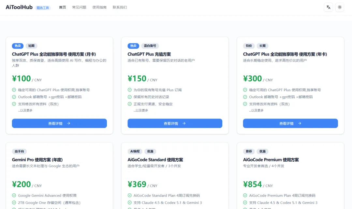This screenshot has height=209, width=352.
Task: Click the 短期 tag on 月卡 card
Action: click(x=31, y=46)
